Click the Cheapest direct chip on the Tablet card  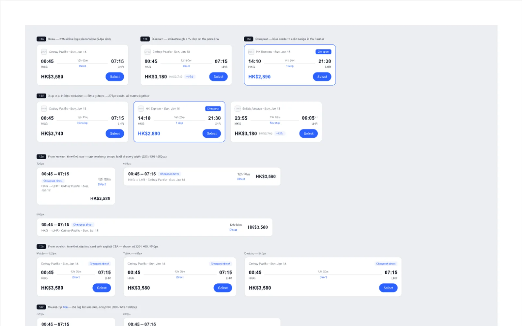(220, 264)
